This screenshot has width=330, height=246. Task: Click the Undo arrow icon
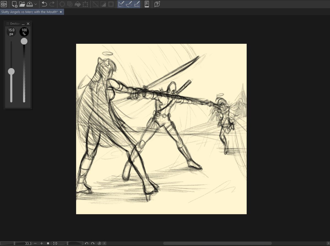point(44,4)
